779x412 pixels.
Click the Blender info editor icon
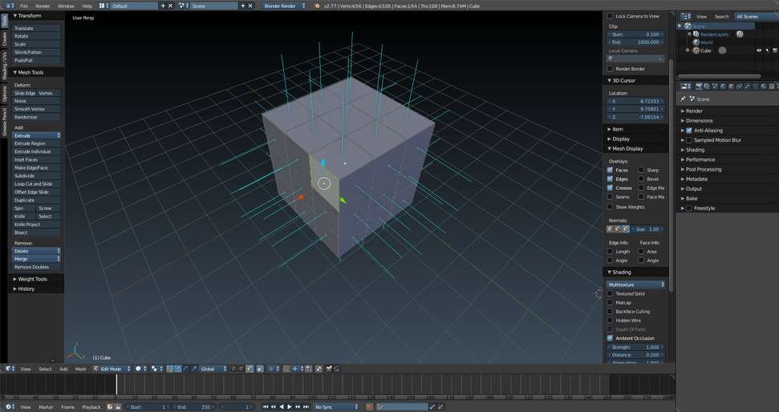(9, 6)
